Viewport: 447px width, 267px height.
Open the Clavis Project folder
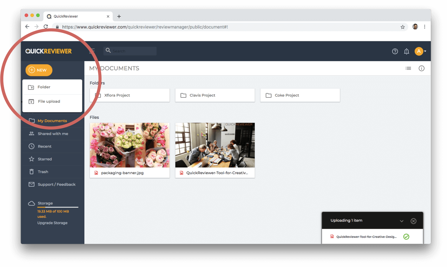[215, 95]
